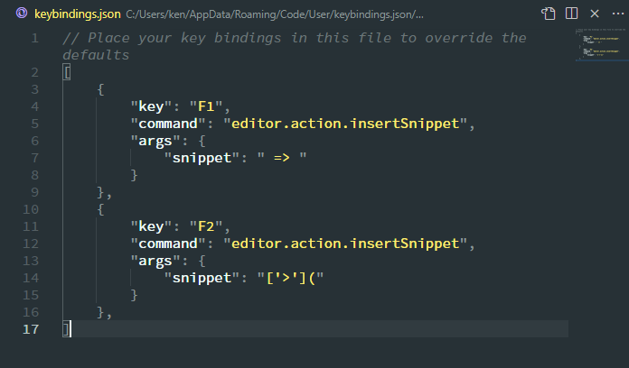Click the "['>'](" snippet value on line 14
This screenshot has height=368, width=629.
coord(290,278)
